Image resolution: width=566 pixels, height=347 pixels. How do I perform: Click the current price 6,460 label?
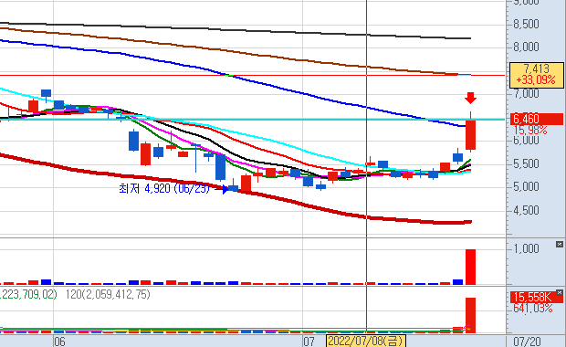click(x=537, y=119)
